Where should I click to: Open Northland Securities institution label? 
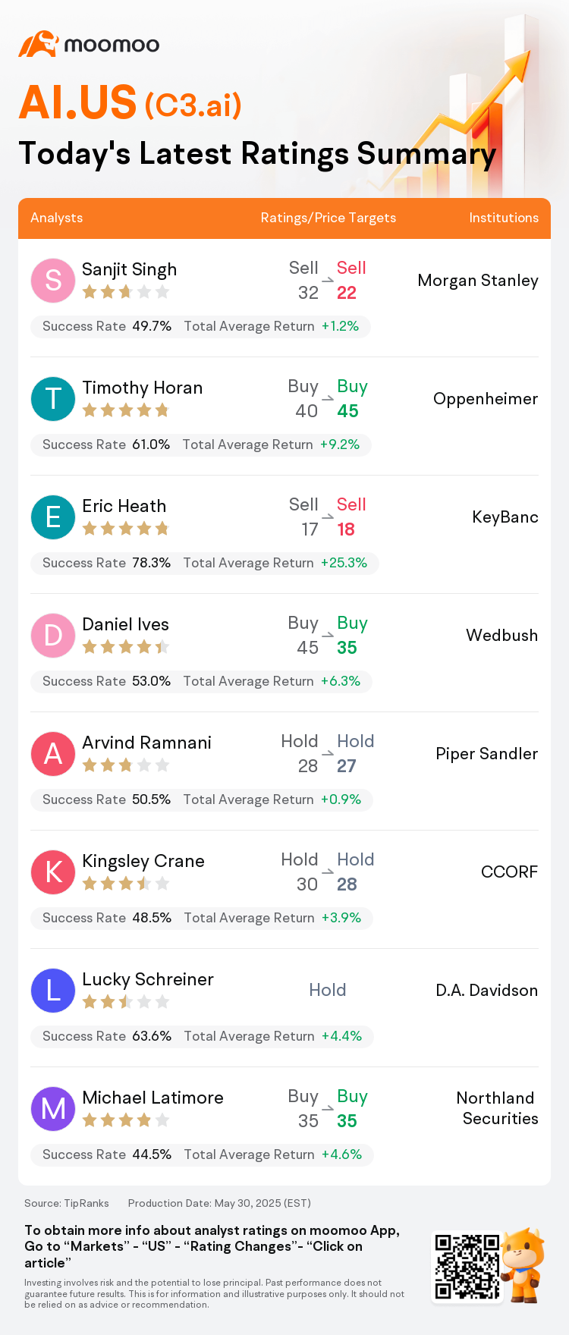click(x=498, y=1108)
